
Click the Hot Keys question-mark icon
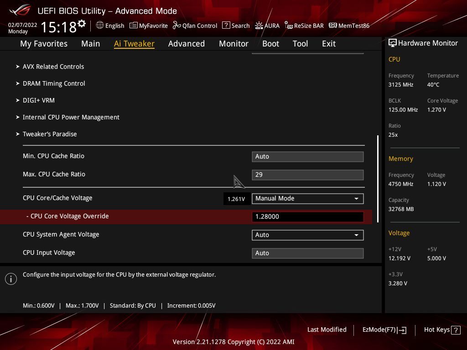click(x=456, y=330)
